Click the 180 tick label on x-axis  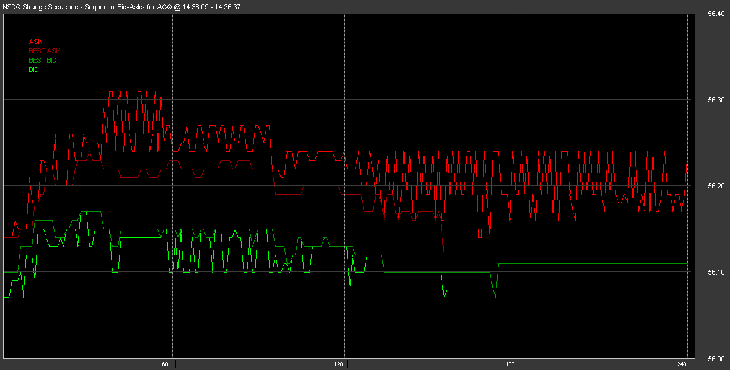click(x=510, y=364)
